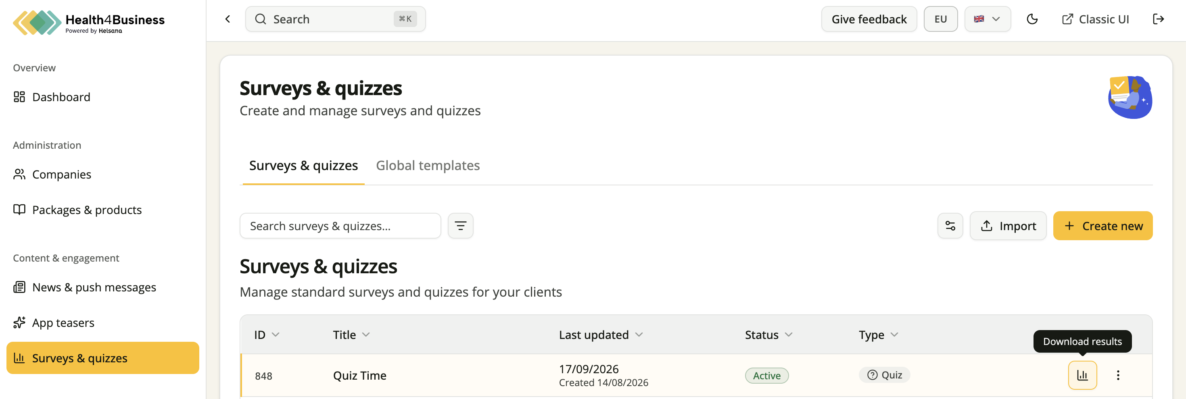1186x399 pixels.
Task: Sort by Status column chevron
Action: point(789,335)
